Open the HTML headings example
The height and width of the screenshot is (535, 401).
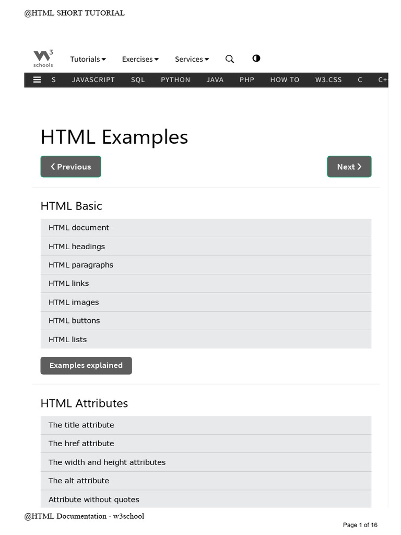[77, 247]
